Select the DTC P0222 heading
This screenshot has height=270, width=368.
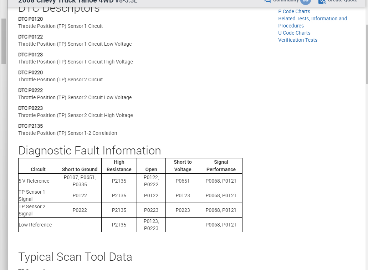click(31, 90)
